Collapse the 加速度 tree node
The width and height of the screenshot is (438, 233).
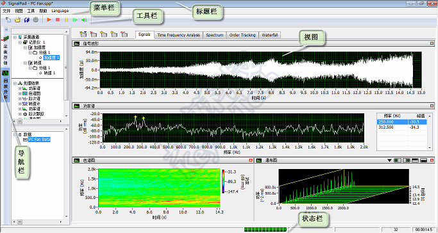tap(25, 47)
